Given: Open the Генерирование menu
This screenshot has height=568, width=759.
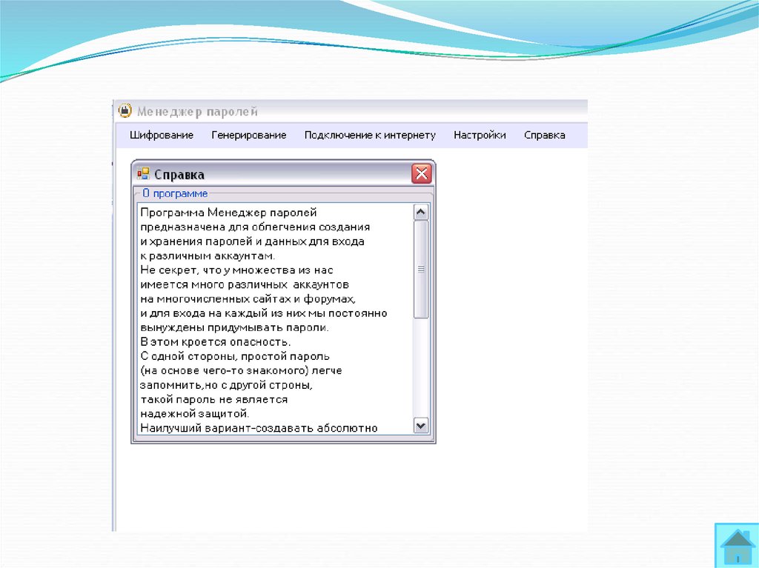Looking at the screenshot, I should [x=249, y=135].
